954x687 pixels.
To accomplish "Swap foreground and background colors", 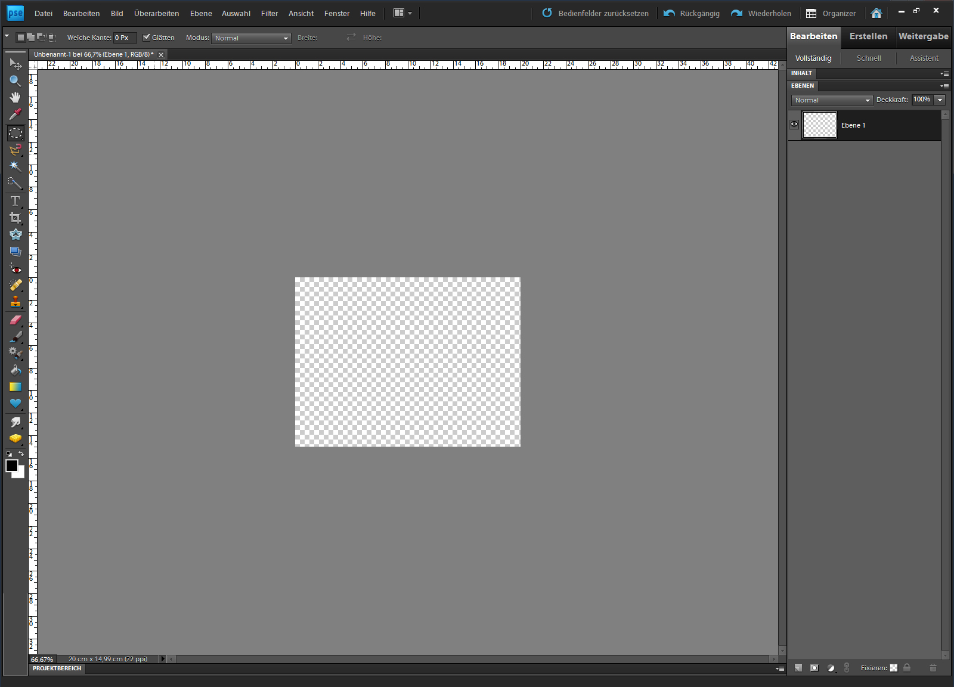I will [21, 454].
